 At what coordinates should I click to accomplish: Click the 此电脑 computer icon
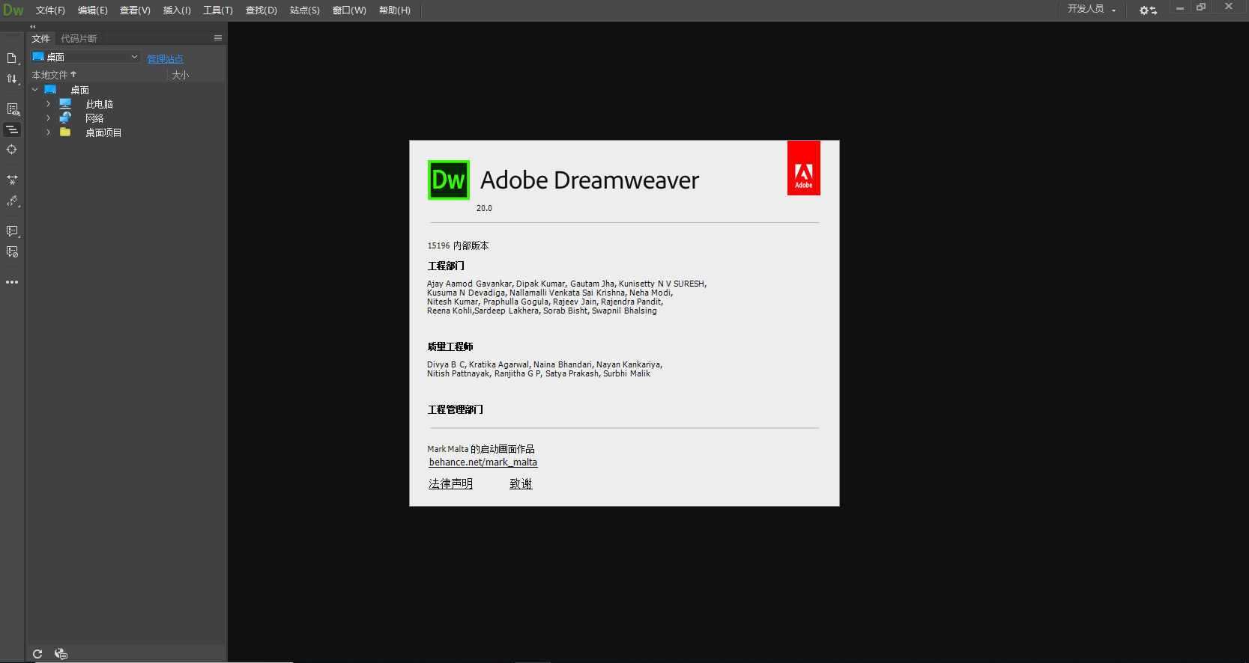pos(65,104)
